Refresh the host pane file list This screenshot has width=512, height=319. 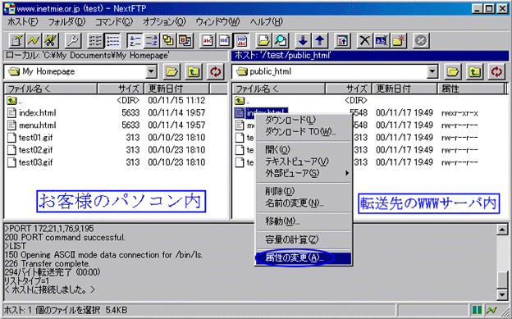[496, 71]
